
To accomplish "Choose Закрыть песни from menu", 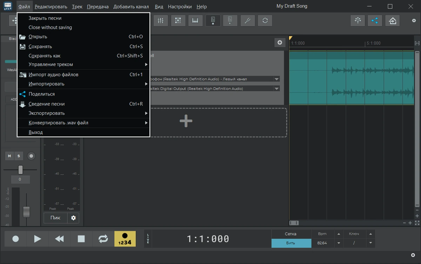I will pos(83,18).
